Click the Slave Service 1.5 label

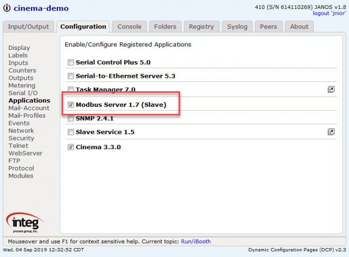pyautogui.click(x=105, y=132)
